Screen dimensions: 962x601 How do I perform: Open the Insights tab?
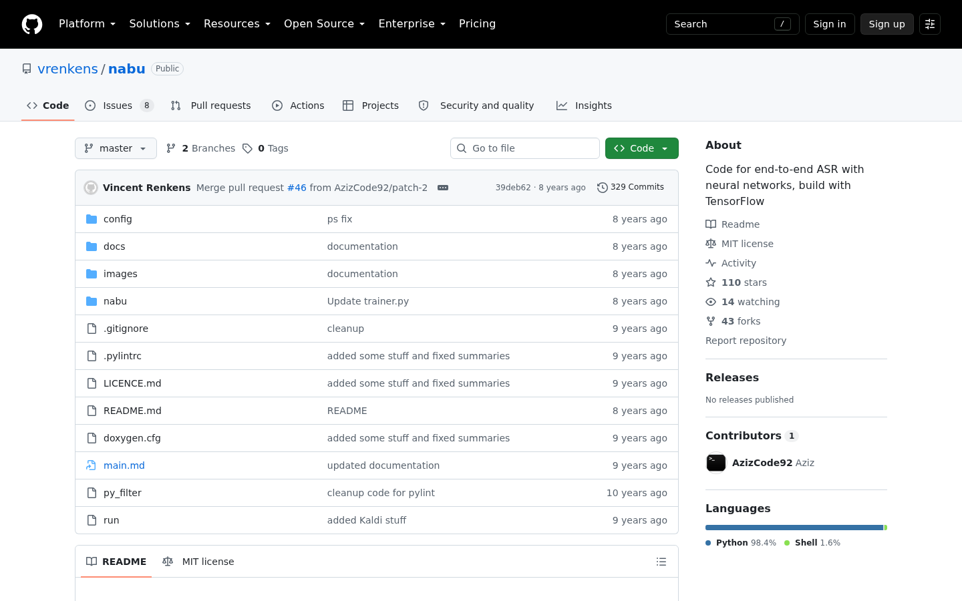(585, 106)
